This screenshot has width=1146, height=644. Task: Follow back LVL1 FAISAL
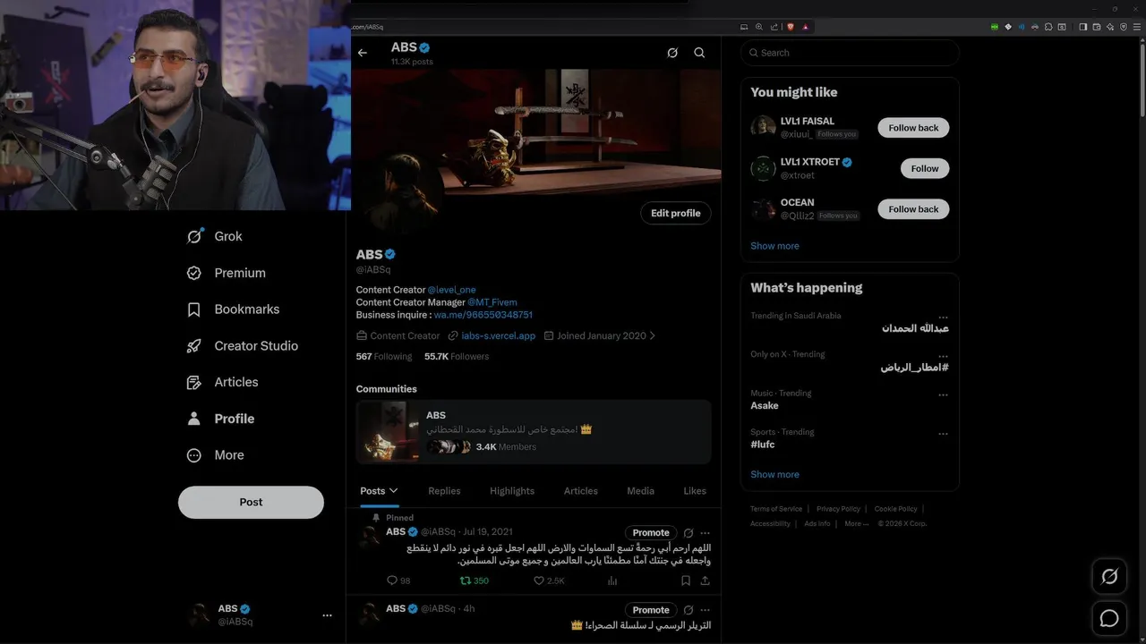(913, 128)
